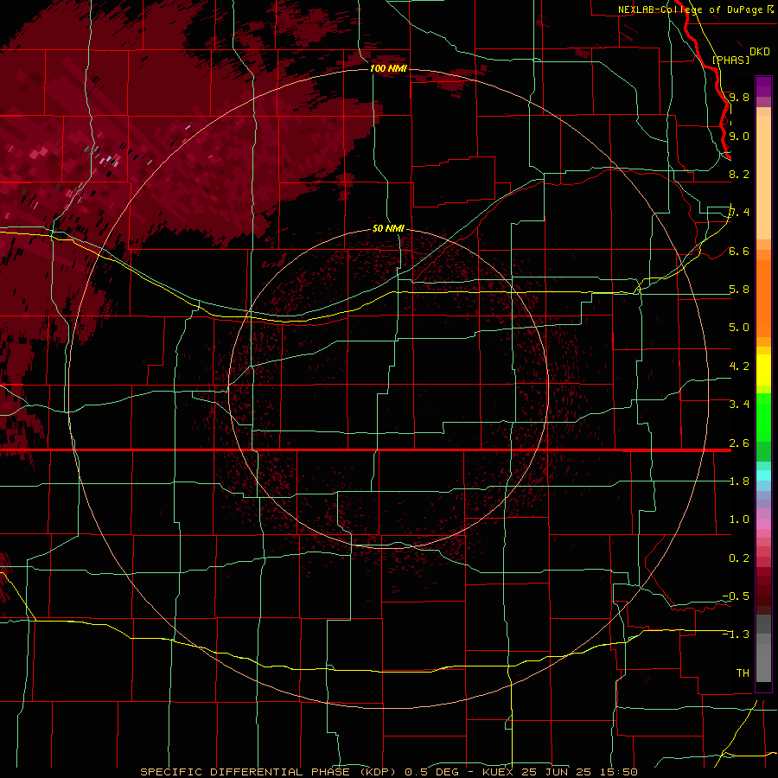Image resolution: width=778 pixels, height=778 pixels.
Task: Click the -1.3 scale value
Action: (736, 635)
